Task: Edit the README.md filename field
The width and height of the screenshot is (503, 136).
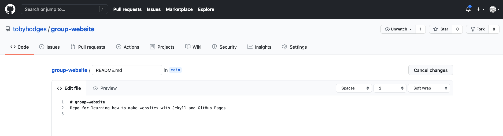Action: point(127,70)
